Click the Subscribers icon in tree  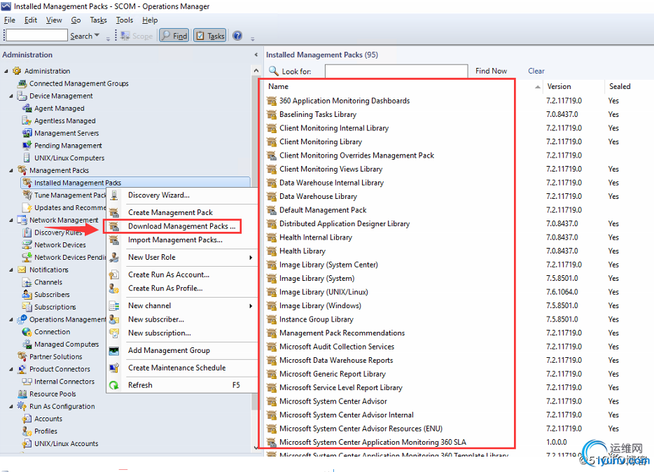[x=27, y=294]
